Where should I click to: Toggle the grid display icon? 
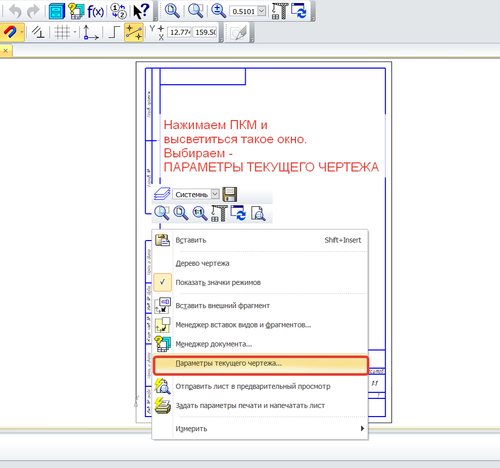(62, 32)
